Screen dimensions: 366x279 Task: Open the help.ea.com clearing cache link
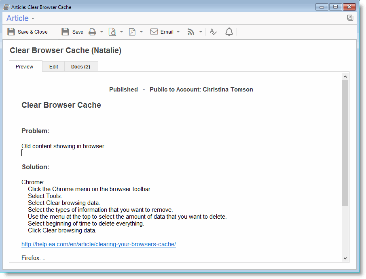point(99,244)
